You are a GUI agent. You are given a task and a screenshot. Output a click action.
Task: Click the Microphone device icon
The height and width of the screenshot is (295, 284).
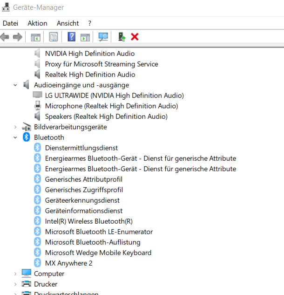38,105
